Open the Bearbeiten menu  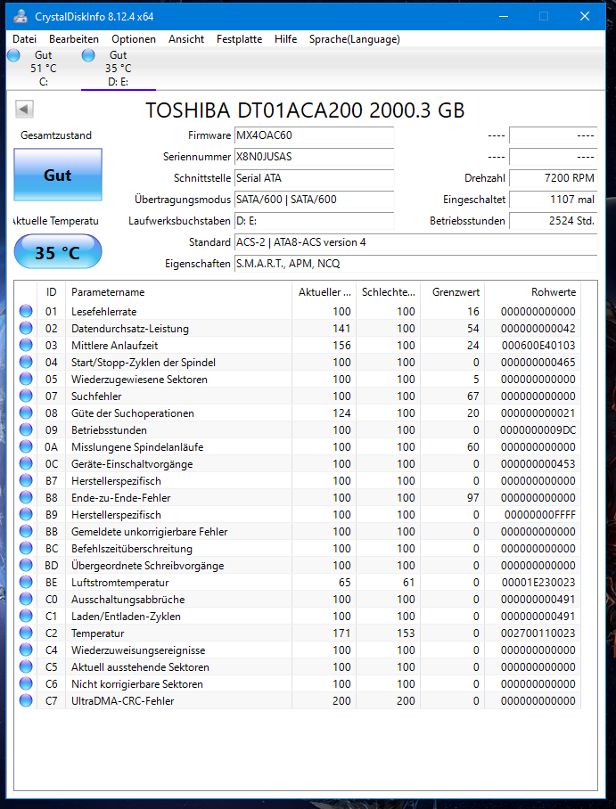click(x=74, y=39)
